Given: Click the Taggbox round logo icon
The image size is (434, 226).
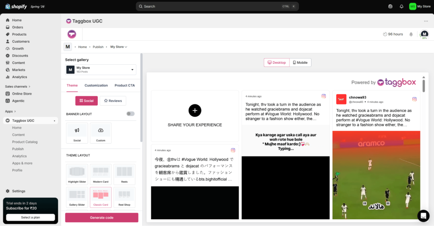Looking at the screenshot, I should tap(72, 34).
